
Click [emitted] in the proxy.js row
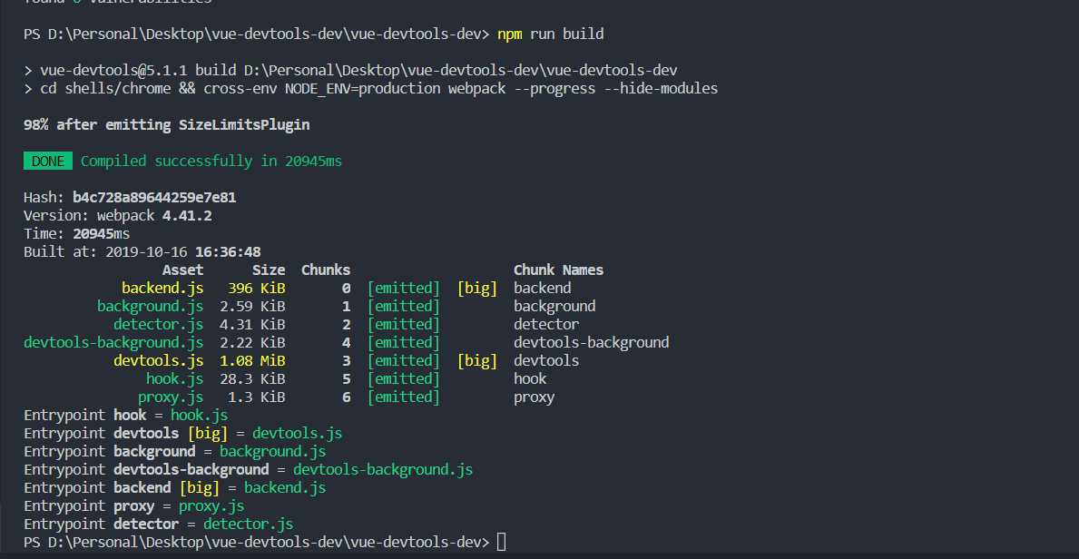click(x=403, y=397)
